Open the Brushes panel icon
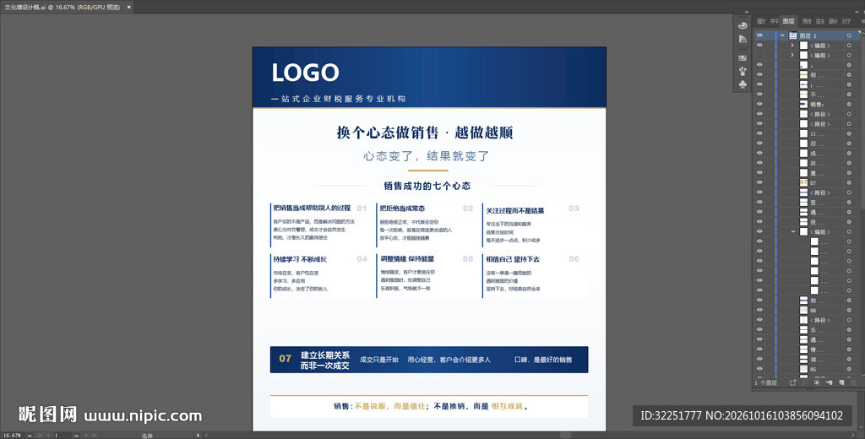Image resolution: width=865 pixels, height=439 pixels. [743, 71]
